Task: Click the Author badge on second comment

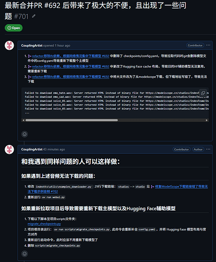Action: pos(198,150)
